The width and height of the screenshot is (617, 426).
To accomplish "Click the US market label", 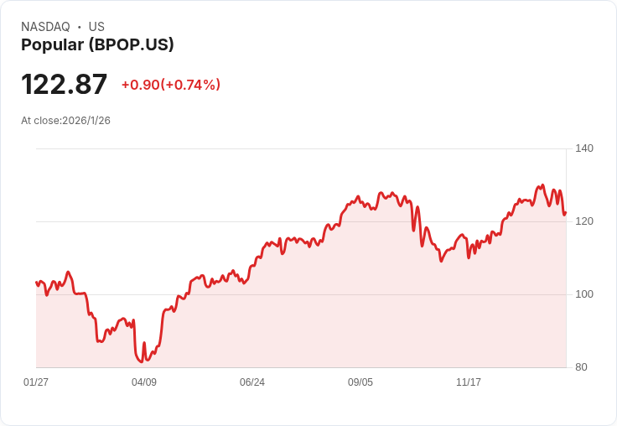I will (96, 27).
